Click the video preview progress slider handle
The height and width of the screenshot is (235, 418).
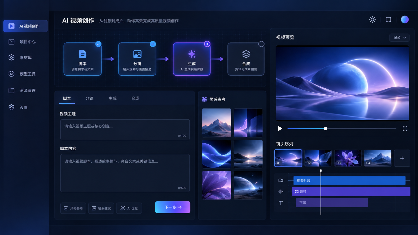[325, 129]
